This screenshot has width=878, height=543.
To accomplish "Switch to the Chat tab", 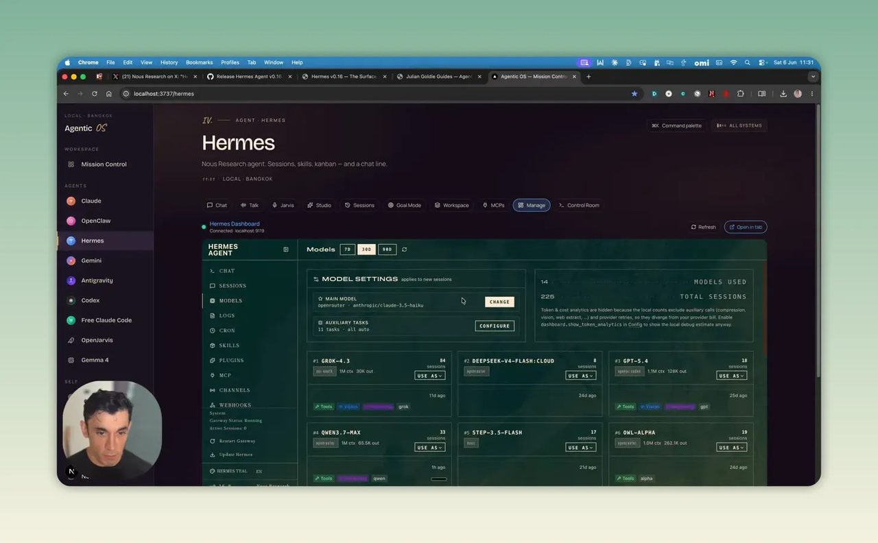I will 217,205.
